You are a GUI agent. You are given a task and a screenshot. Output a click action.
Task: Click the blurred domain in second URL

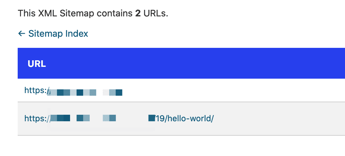(98, 118)
